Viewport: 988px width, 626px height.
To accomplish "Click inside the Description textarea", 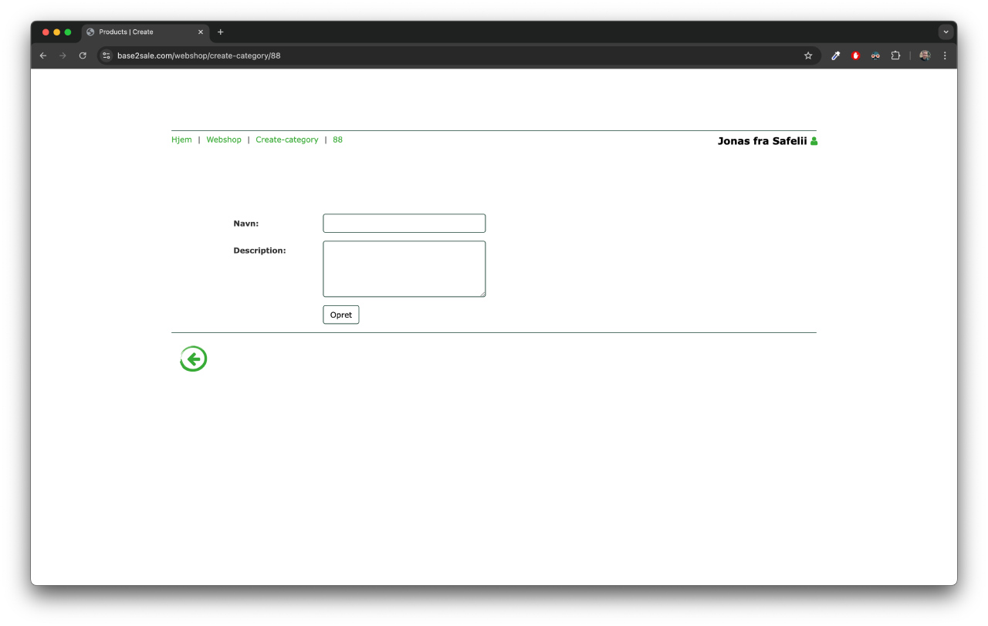I will click(x=404, y=268).
